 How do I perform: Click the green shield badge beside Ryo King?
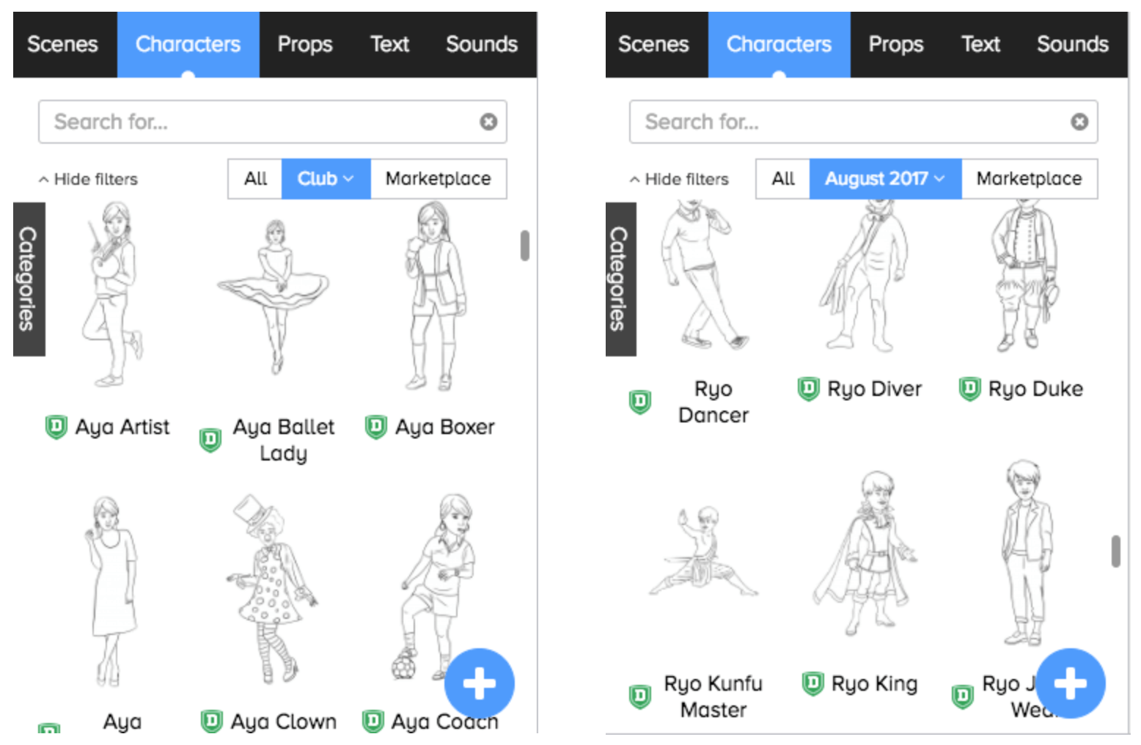pyautogui.click(x=812, y=683)
